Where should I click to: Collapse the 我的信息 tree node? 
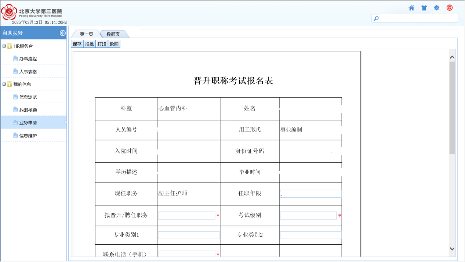[x=4, y=84]
